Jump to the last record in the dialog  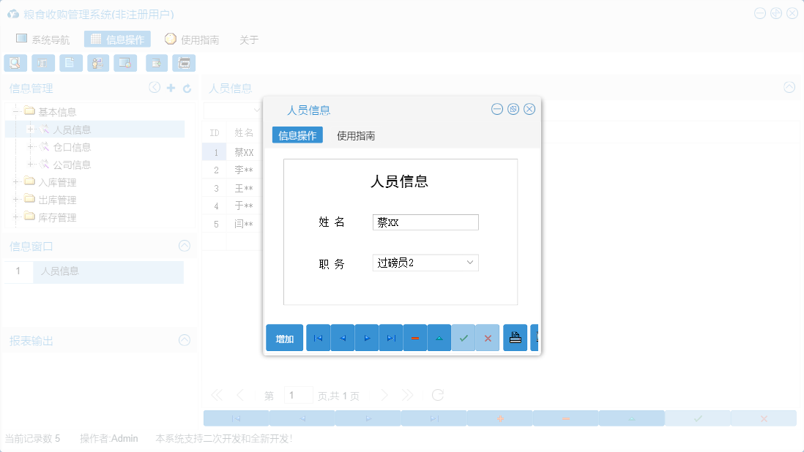coord(390,337)
